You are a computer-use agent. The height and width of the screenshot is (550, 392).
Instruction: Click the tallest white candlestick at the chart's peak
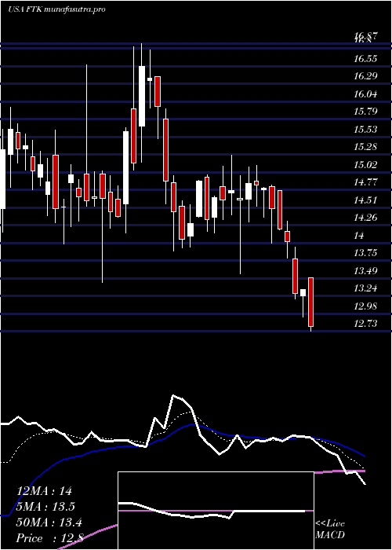142,96
